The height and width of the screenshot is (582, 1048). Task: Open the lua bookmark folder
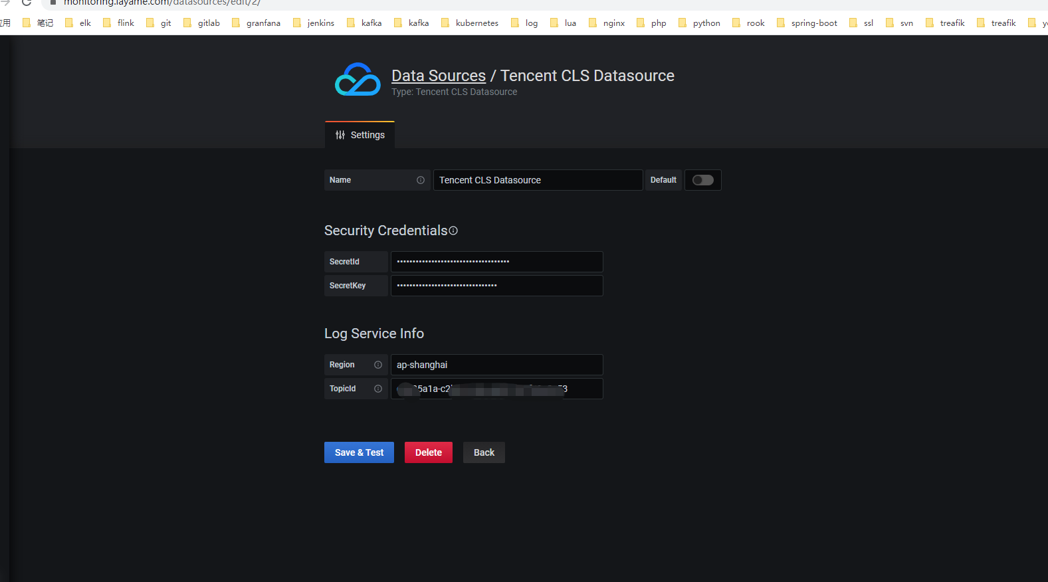(563, 23)
